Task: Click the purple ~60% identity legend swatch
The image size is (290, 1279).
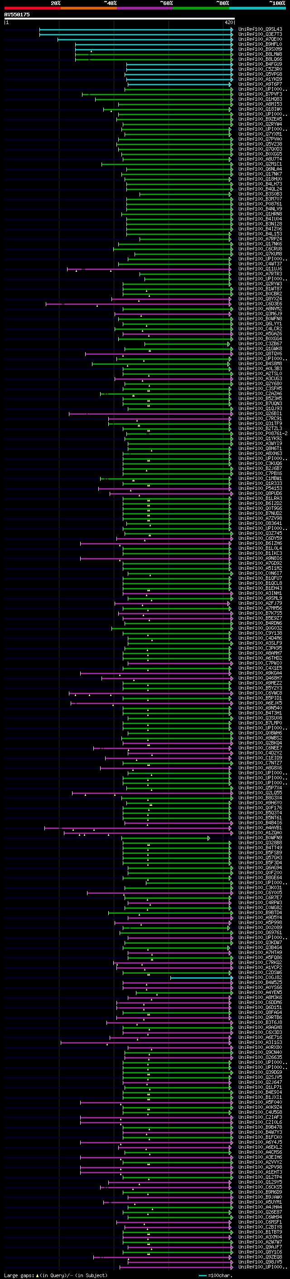Action: tap(145, 8)
